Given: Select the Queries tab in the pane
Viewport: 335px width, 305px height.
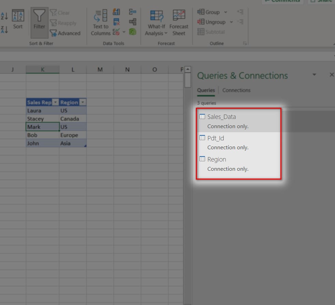Looking at the screenshot, I should [206, 90].
